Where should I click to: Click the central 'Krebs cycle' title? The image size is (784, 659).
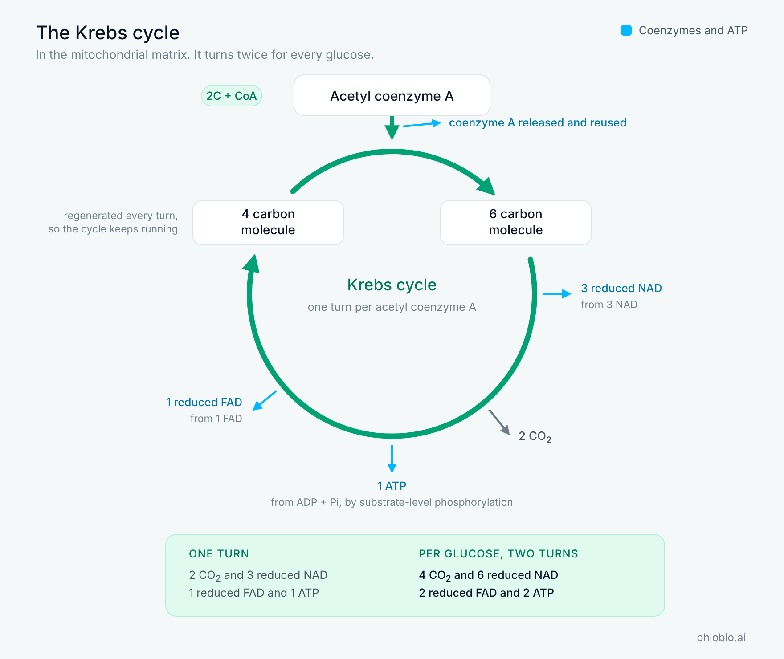pyautogui.click(x=392, y=285)
